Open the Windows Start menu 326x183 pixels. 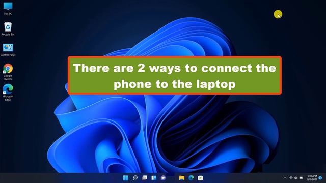click(126, 178)
